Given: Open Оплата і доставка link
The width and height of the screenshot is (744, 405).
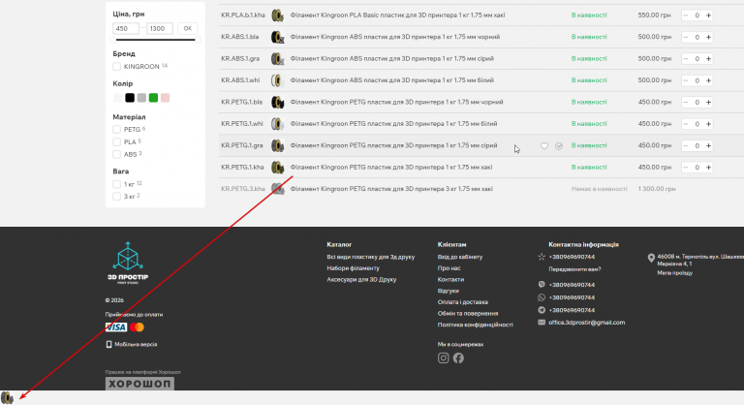Looking at the screenshot, I should 463,302.
